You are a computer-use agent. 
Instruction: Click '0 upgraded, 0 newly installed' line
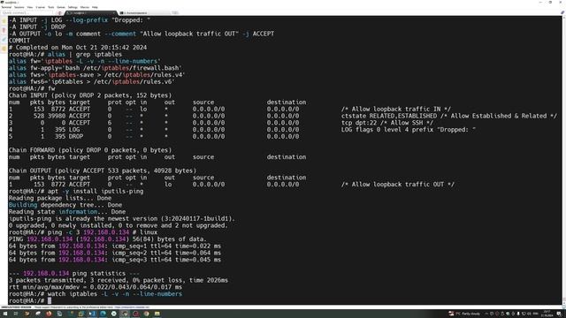pos(119,225)
